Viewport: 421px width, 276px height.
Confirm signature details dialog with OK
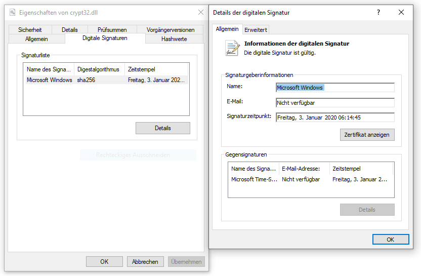(x=391, y=240)
